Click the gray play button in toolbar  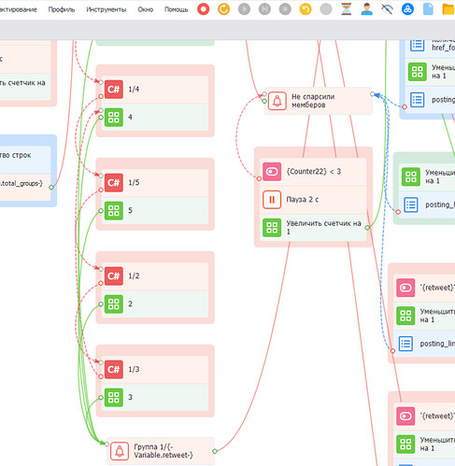pos(244,9)
